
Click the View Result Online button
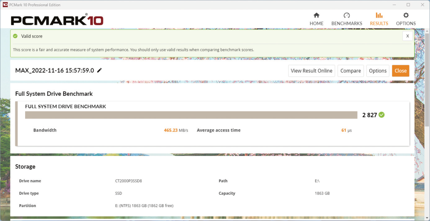(x=311, y=71)
